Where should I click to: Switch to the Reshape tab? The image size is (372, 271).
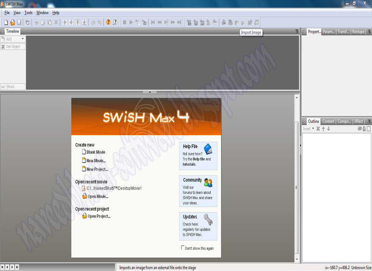358,32
